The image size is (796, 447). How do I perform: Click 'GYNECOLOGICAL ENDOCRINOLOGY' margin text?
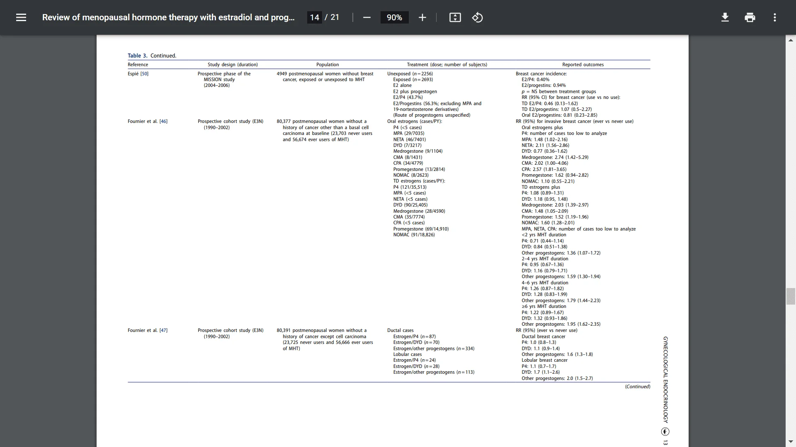(x=665, y=379)
